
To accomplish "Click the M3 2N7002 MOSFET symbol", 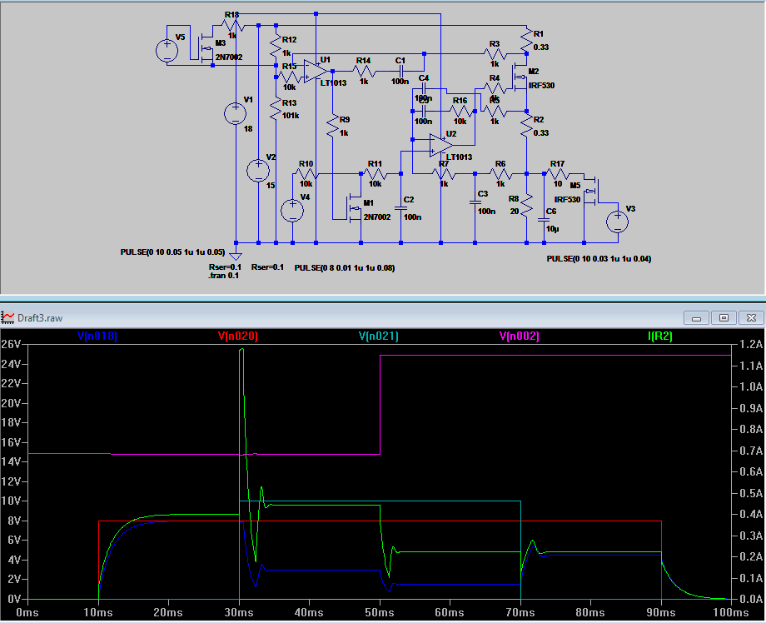I will coord(207,48).
